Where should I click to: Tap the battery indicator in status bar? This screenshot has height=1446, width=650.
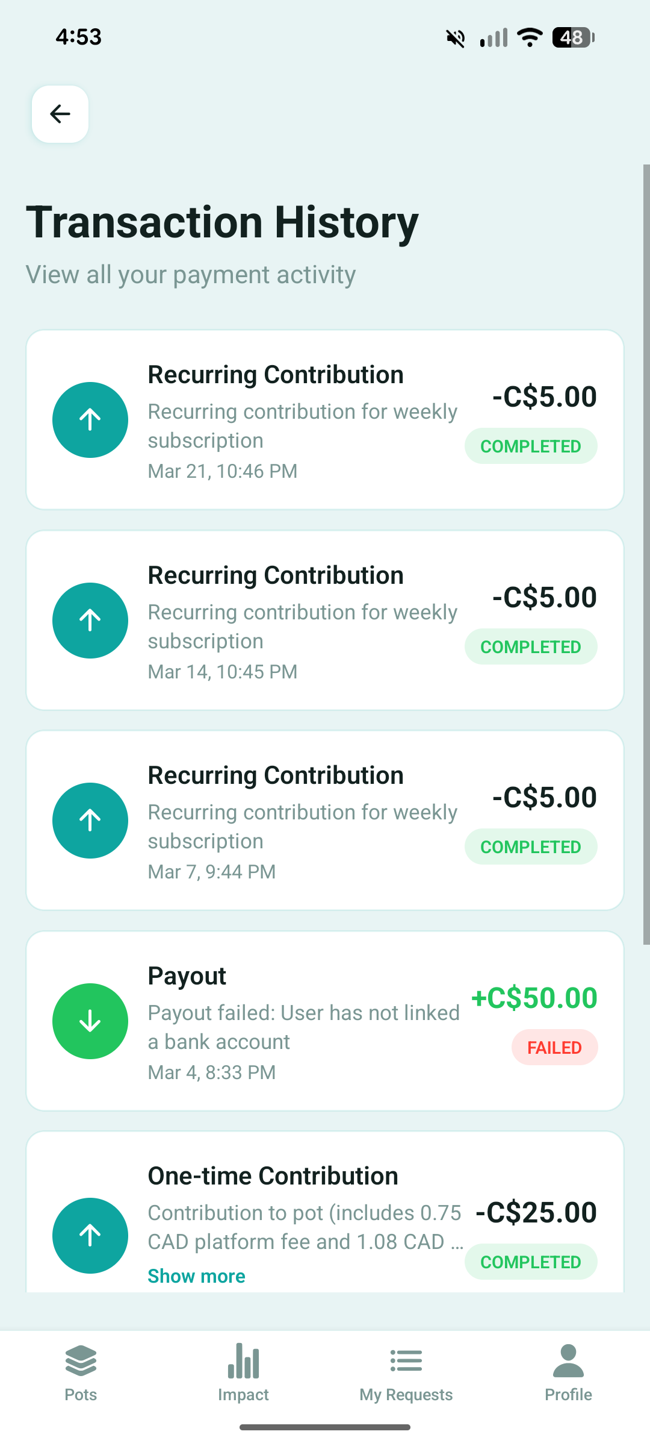tap(573, 37)
